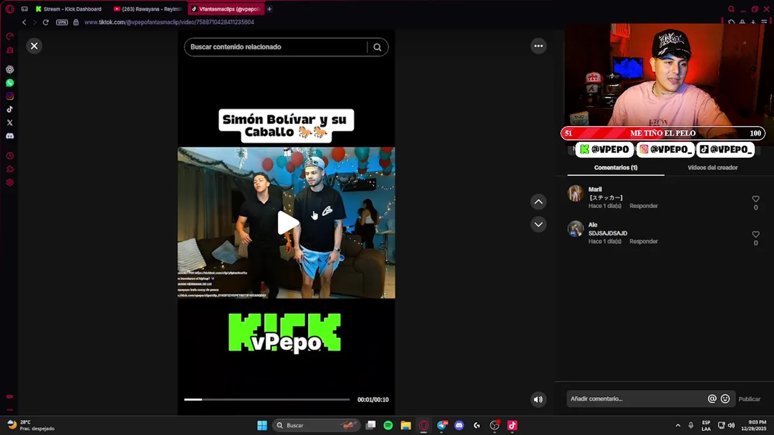Open the three-dot more options menu
774x435 pixels.
pos(538,46)
